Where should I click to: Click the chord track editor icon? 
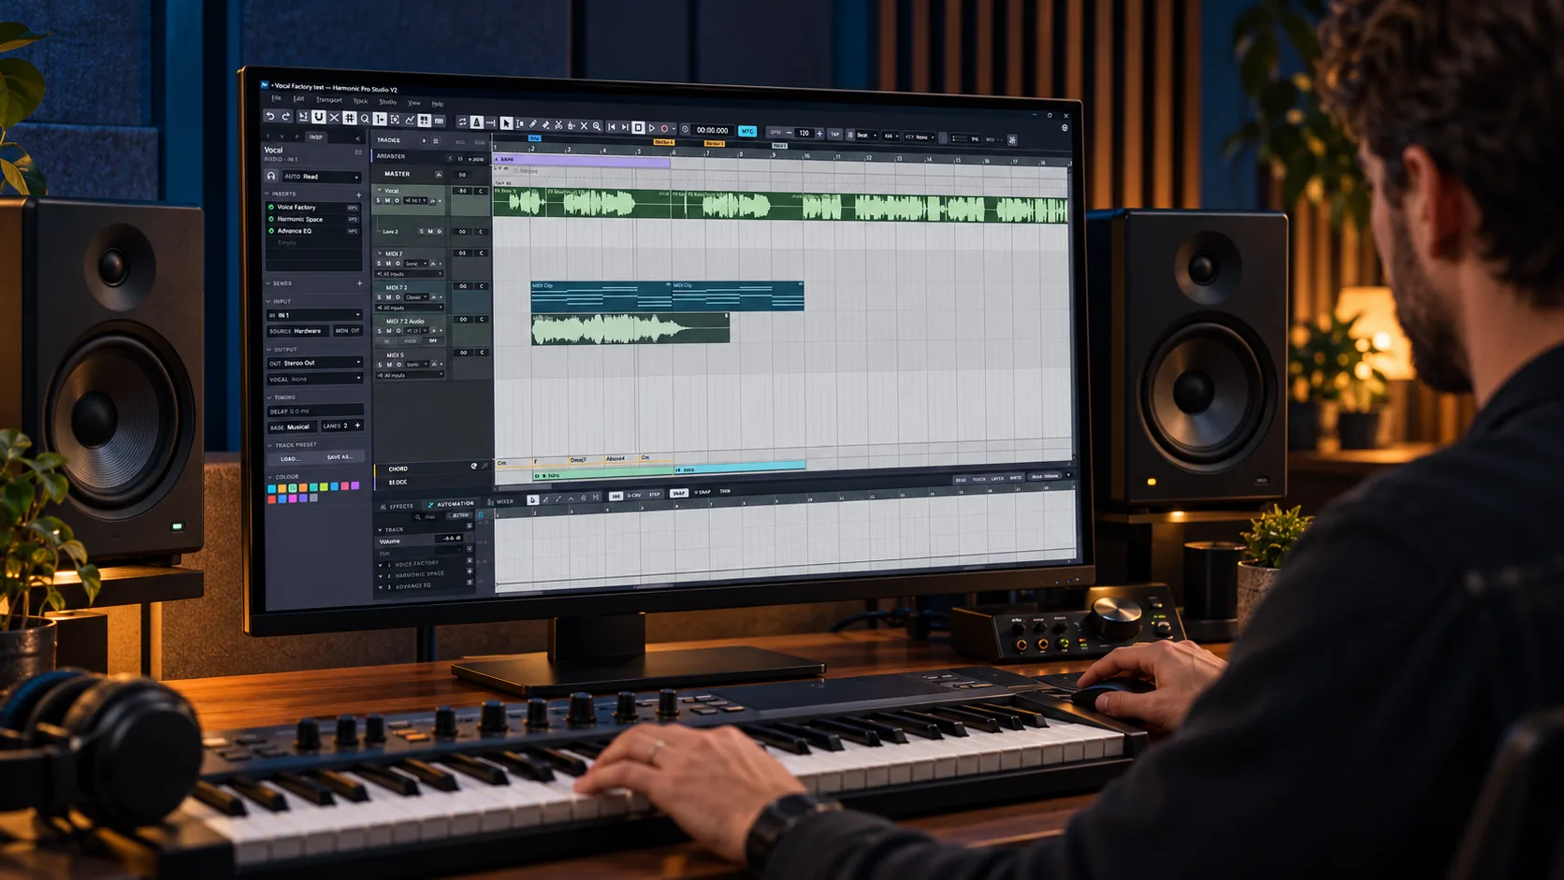(473, 466)
